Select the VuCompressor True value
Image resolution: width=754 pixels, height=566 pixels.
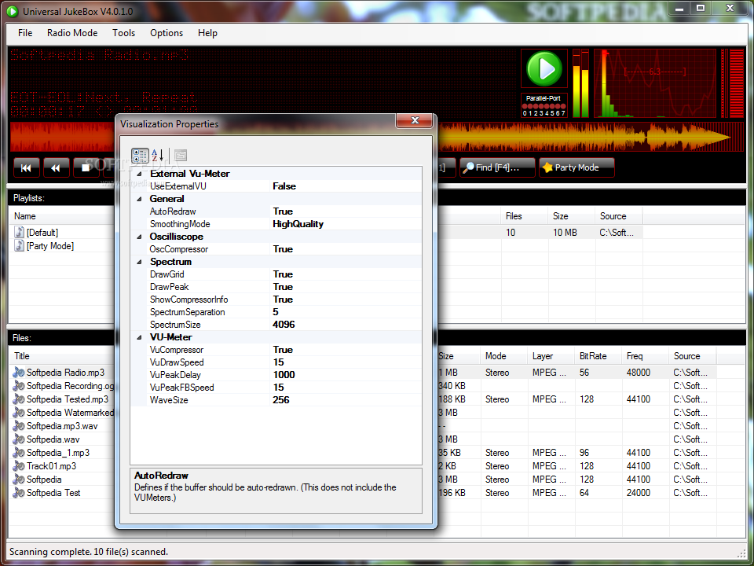pos(283,350)
